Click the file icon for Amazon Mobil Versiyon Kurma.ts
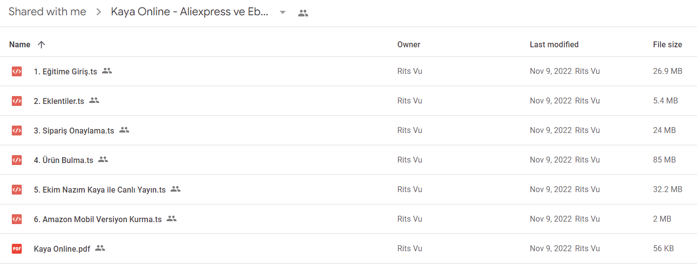This screenshot has width=697, height=264. tap(17, 219)
